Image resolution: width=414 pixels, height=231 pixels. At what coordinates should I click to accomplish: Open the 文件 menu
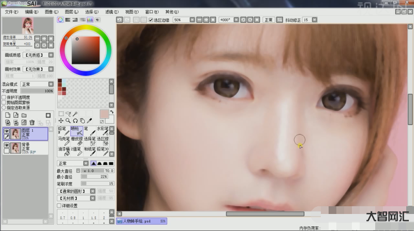pyautogui.click(x=11, y=11)
